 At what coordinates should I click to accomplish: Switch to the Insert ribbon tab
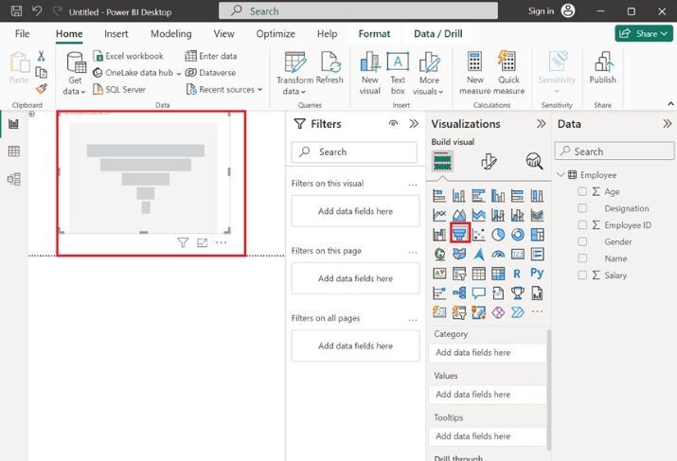pos(116,34)
